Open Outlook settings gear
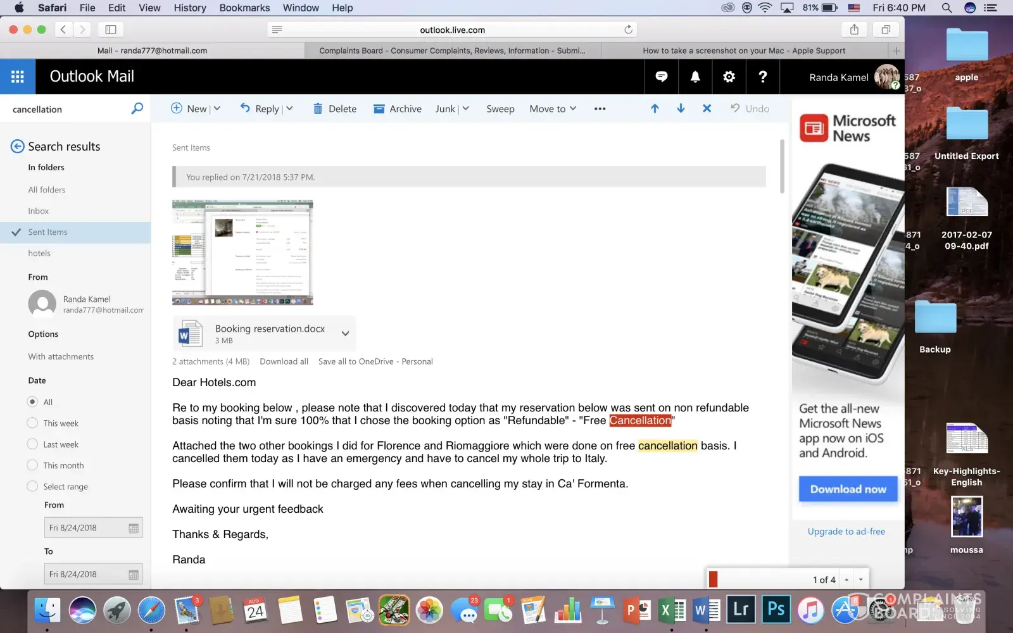The image size is (1013, 633). click(729, 77)
